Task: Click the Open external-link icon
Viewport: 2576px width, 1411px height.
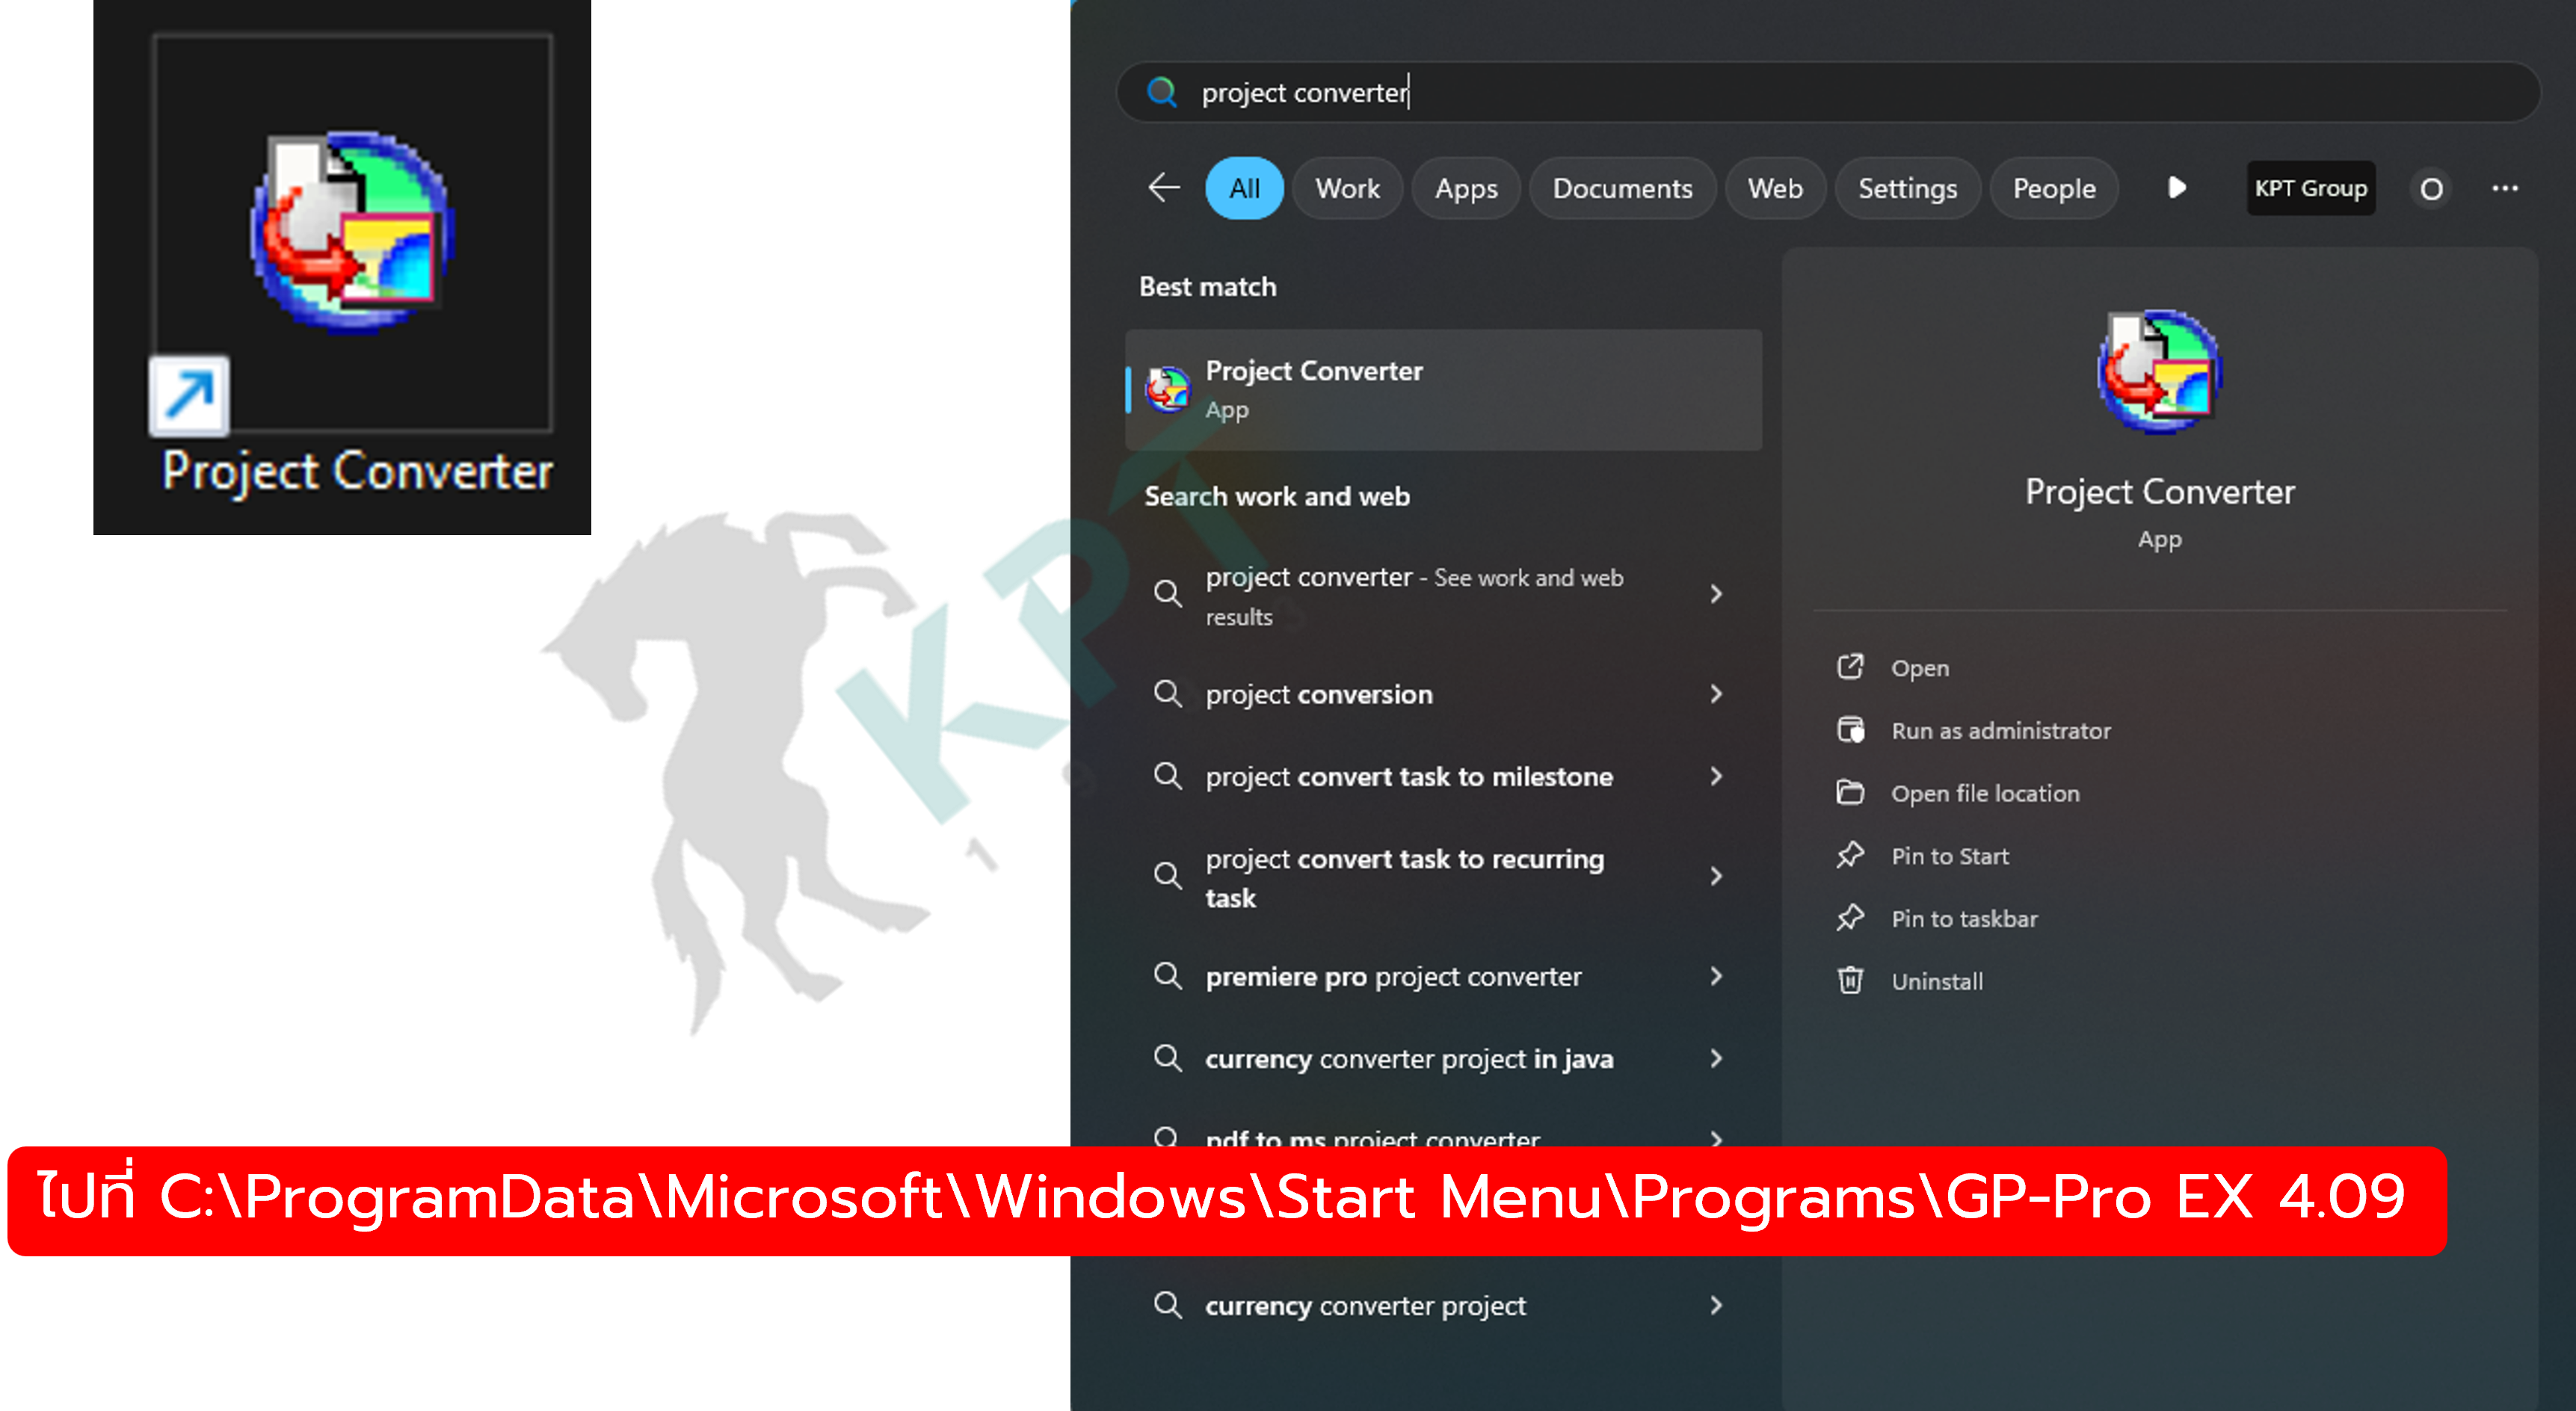Action: [1850, 666]
